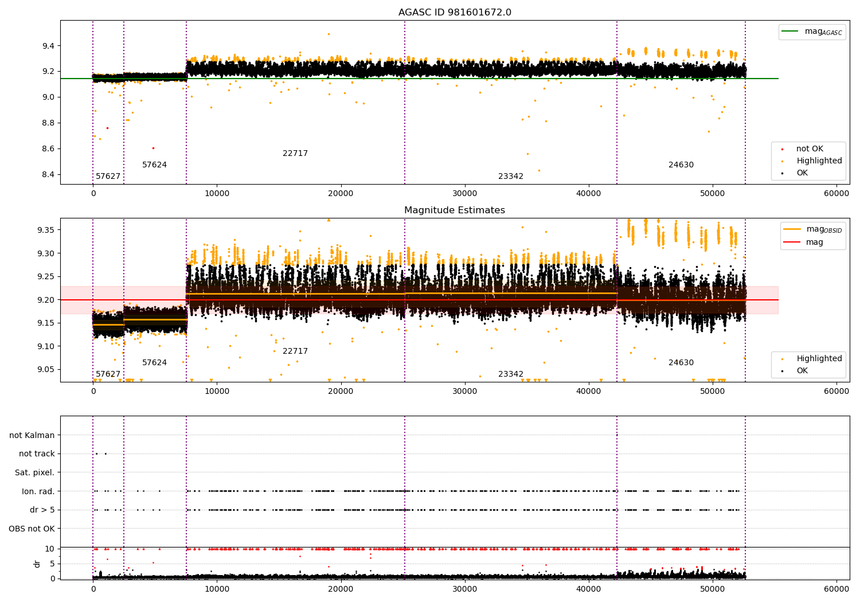Click the 'not track' row label
This screenshot has width=860, height=602.
[x=37, y=454]
